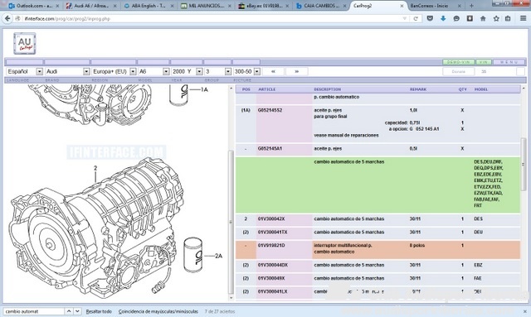Switch to the Outlook.com tab
Image resolution: width=531 pixels, height=317 pixels.
click(33, 6)
